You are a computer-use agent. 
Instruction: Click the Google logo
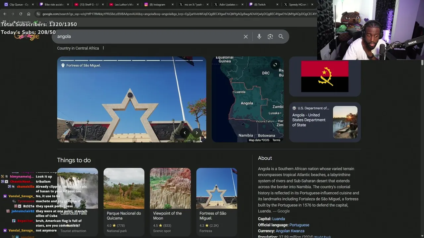[x=27, y=36]
